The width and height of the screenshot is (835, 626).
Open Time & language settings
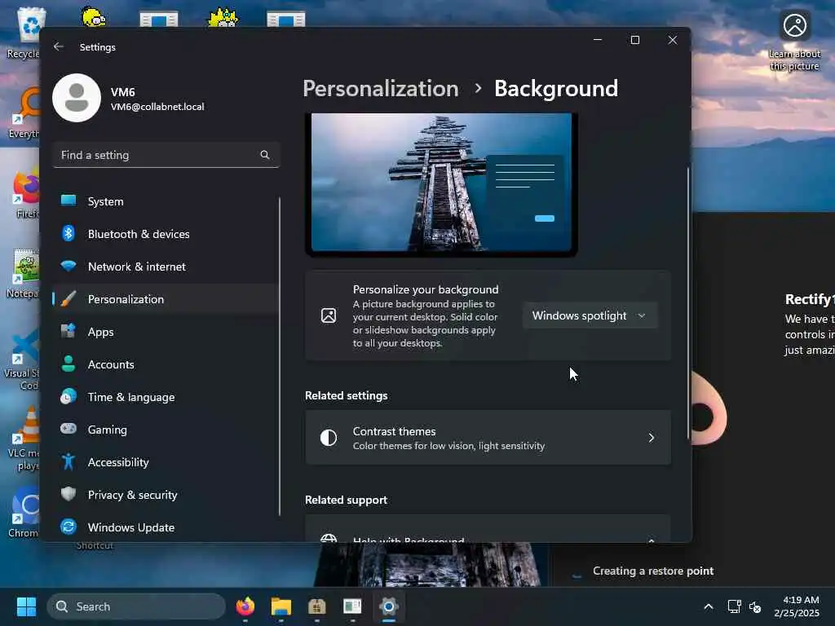166,397
